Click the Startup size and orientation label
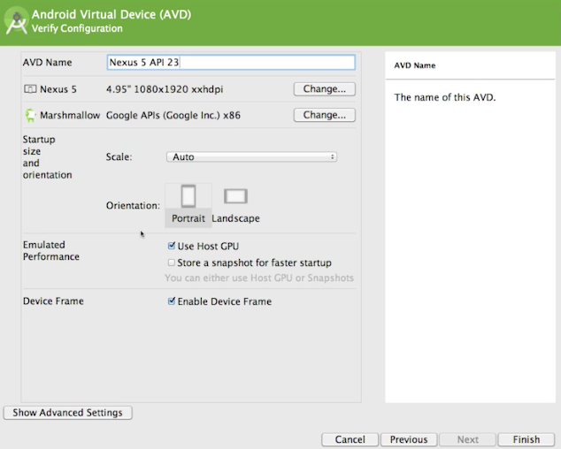 [x=48, y=157]
